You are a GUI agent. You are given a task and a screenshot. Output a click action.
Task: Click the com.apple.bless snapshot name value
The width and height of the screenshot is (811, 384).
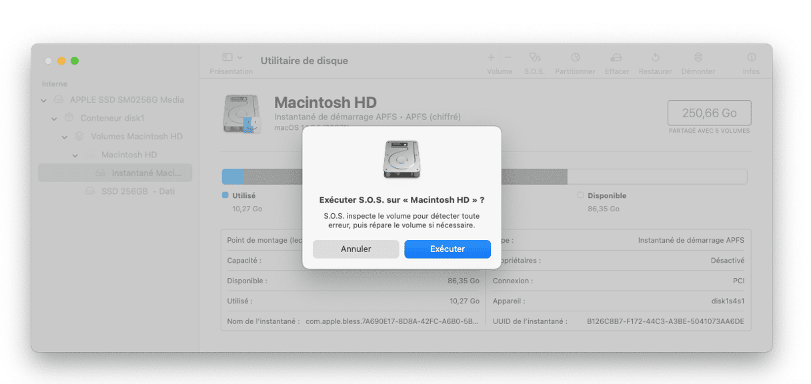click(x=392, y=321)
